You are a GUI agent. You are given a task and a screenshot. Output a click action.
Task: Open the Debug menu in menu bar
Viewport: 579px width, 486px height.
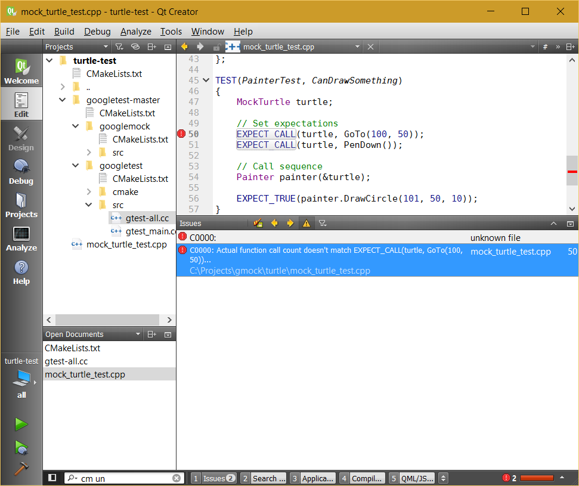point(97,32)
